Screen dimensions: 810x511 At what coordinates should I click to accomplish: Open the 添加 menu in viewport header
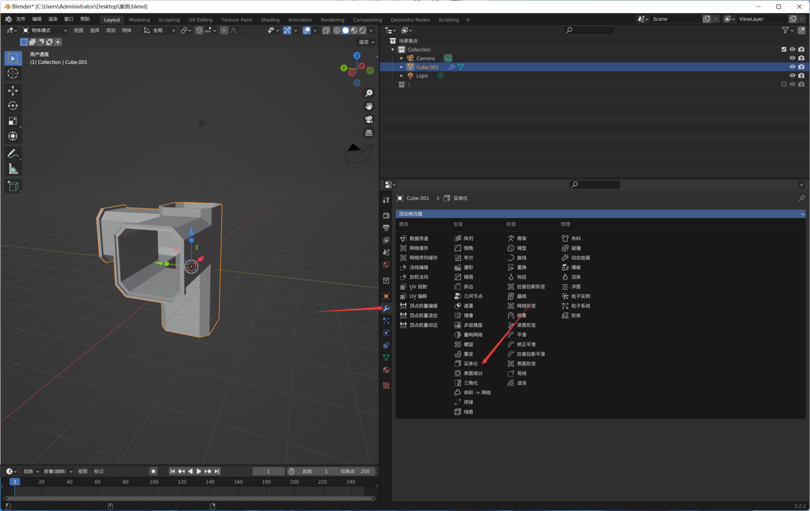click(x=110, y=30)
